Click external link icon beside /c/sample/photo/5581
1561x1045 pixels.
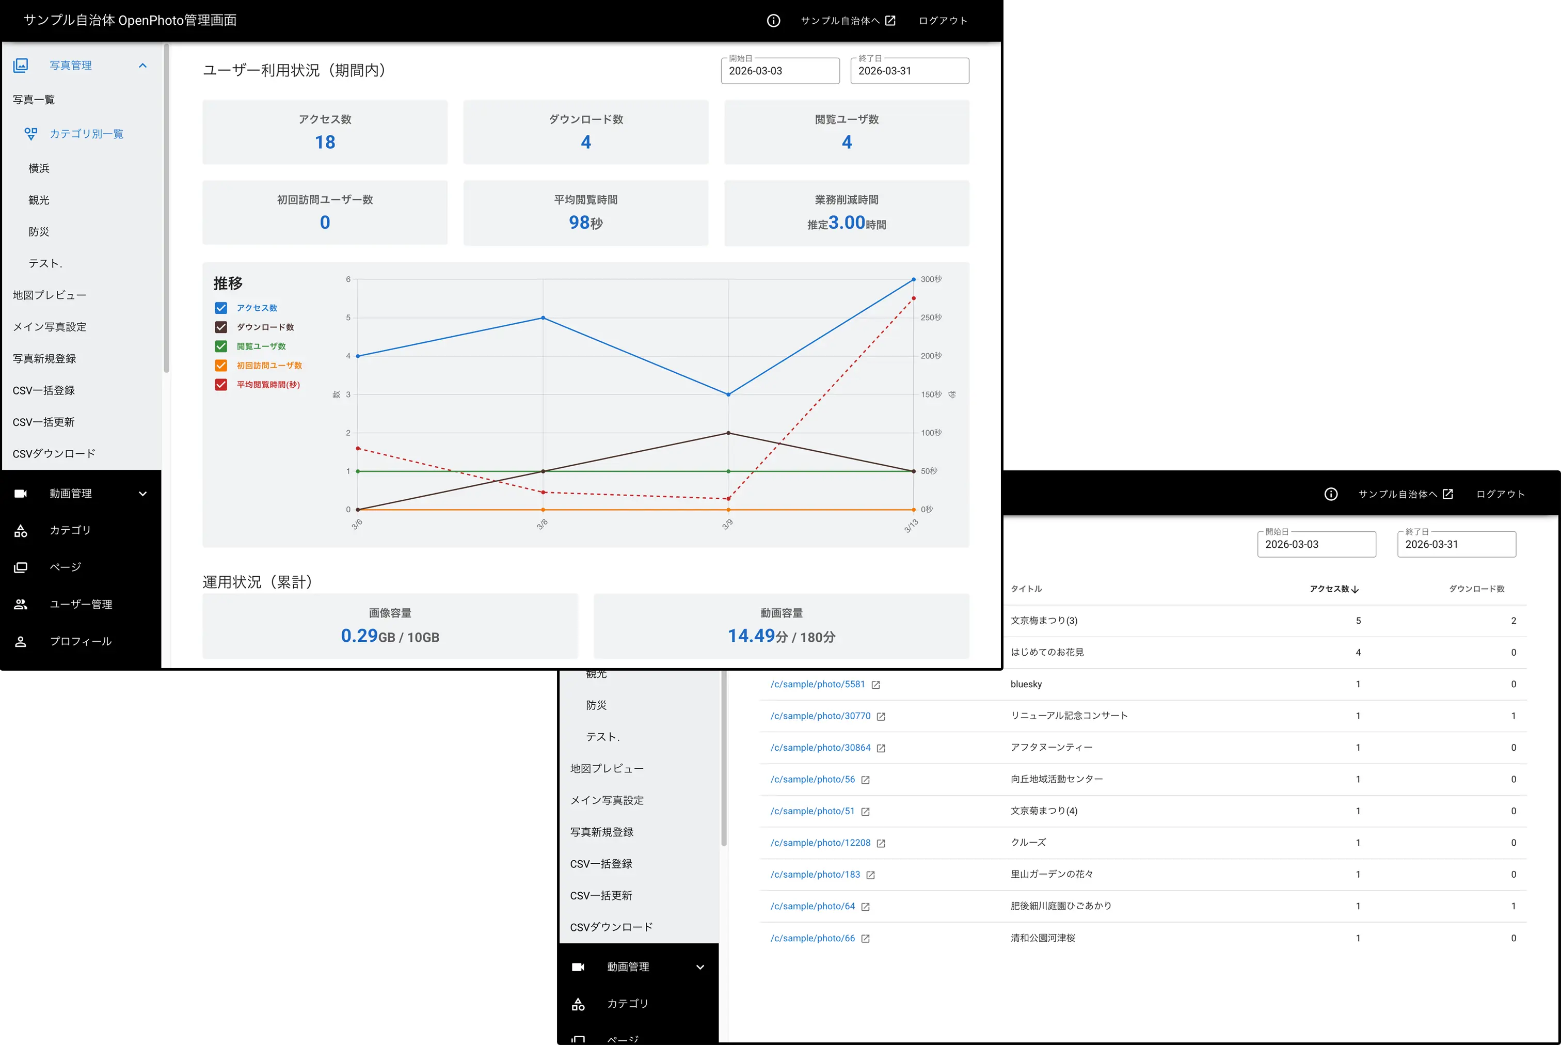pyautogui.click(x=875, y=685)
